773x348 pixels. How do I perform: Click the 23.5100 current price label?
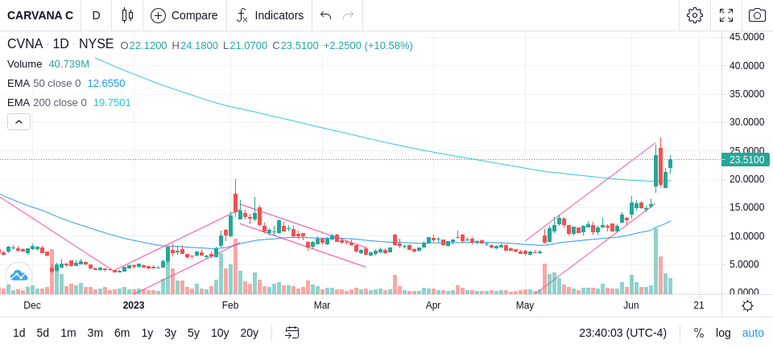(x=745, y=159)
